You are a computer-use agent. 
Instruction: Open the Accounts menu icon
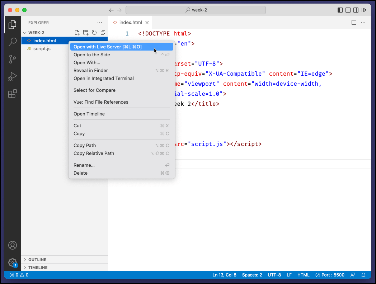point(13,245)
